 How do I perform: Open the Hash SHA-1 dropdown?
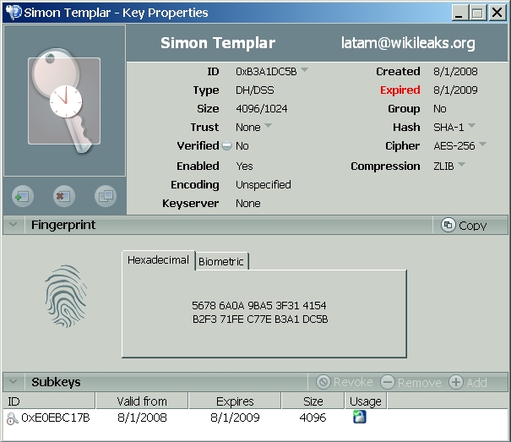471,126
